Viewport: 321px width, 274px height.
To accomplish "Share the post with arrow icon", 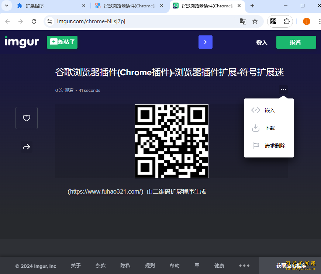I will point(27,147).
